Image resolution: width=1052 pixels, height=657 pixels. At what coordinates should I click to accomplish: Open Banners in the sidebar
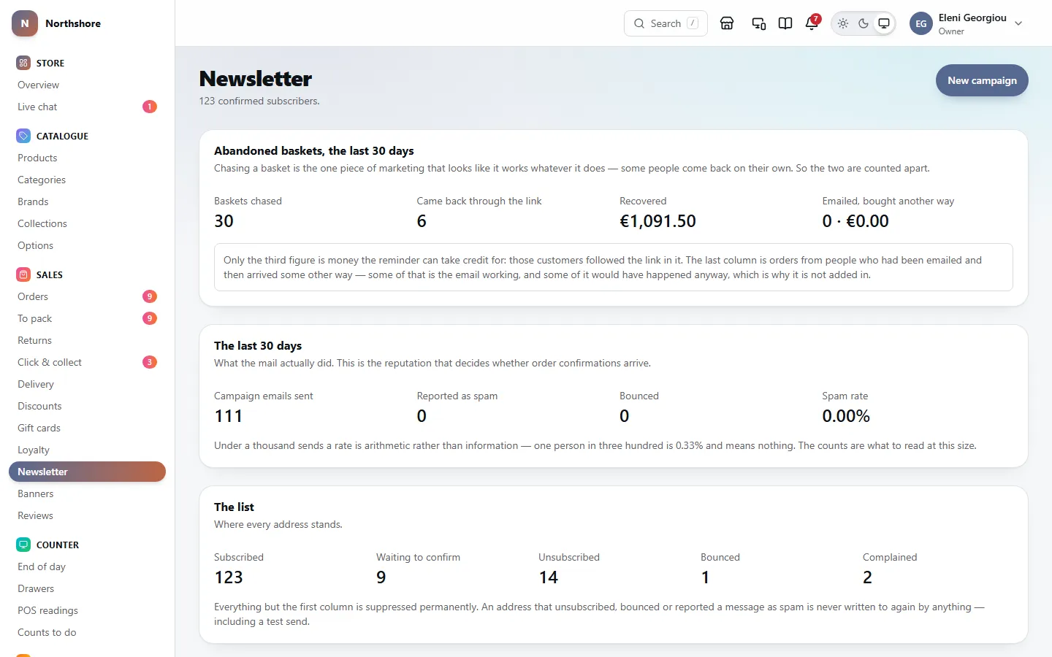88,493
